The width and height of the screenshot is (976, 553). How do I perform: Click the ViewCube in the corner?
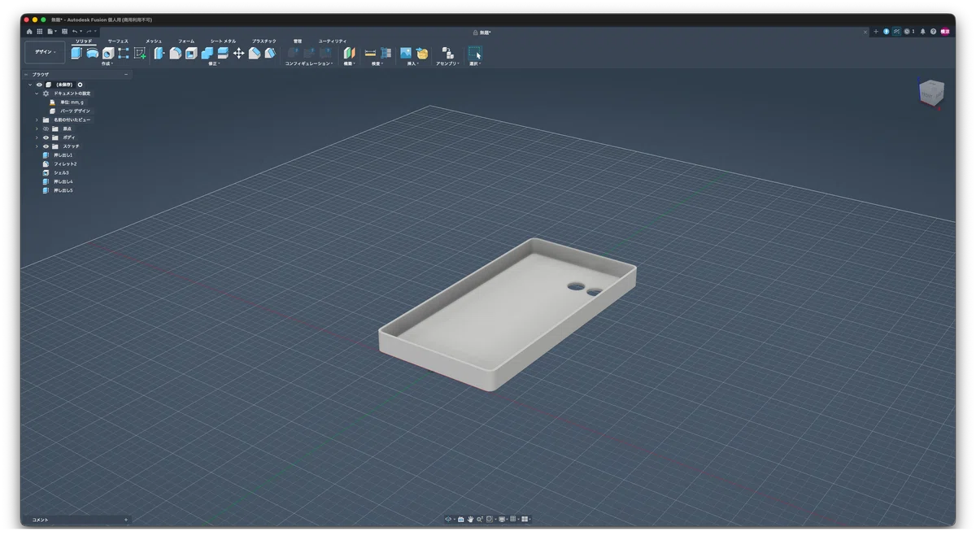(931, 92)
